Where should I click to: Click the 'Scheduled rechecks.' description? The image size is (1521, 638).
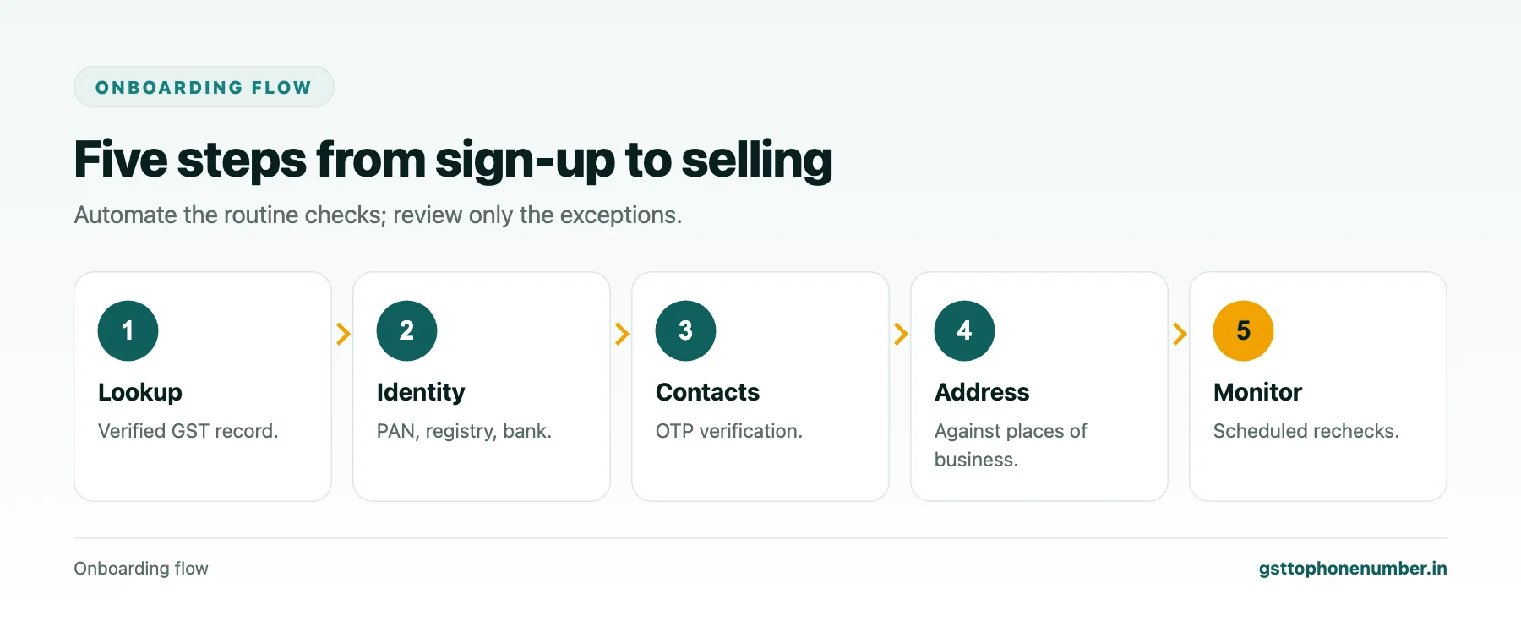pos(1306,431)
